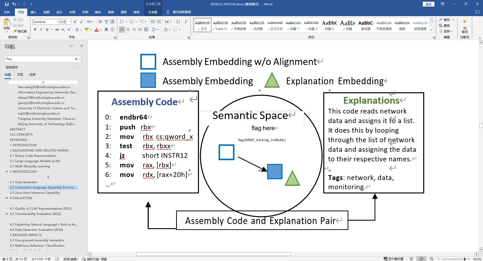483x261 pixels.
Task: Open the display settings (显示器设置) button
Action: click(x=394, y=259)
